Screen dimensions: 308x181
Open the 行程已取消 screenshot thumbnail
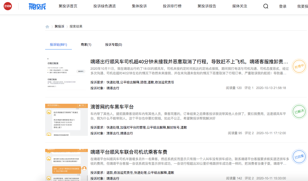pos(67,74)
